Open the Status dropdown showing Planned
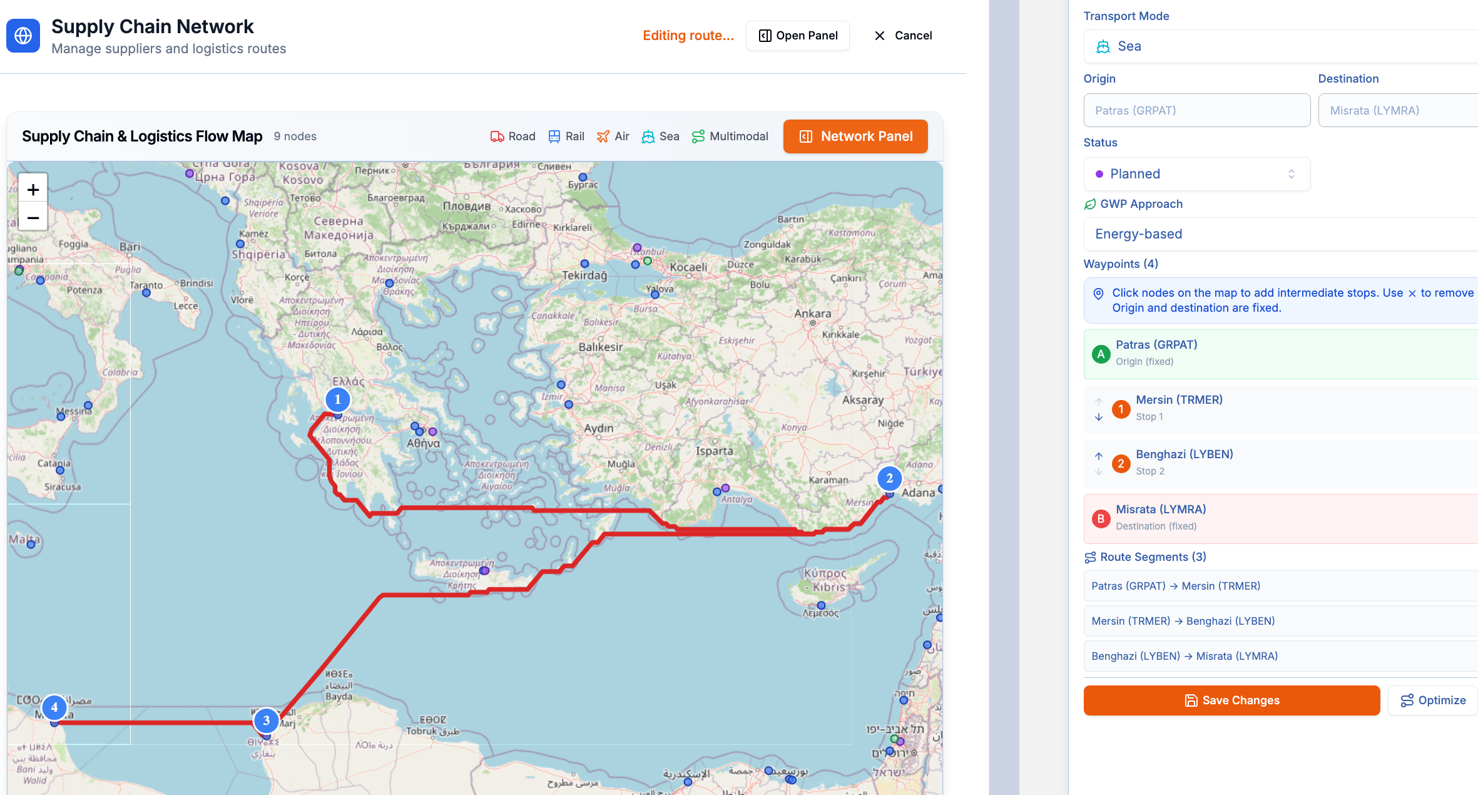The width and height of the screenshot is (1478, 795). [1196, 174]
